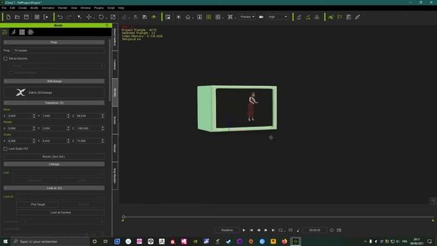Viewport: 437px width, 246px height.
Task: Open the Create menu
Action: point(23,8)
